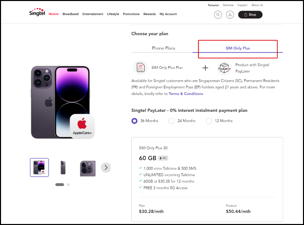The width and height of the screenshot is (304, 225).
Task: Click the 4G badge next to 60 GB
Action: coord(163,158)
